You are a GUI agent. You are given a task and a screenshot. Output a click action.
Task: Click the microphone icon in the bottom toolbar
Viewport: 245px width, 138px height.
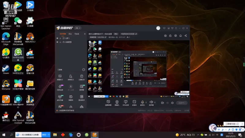(x=142, y=102)
